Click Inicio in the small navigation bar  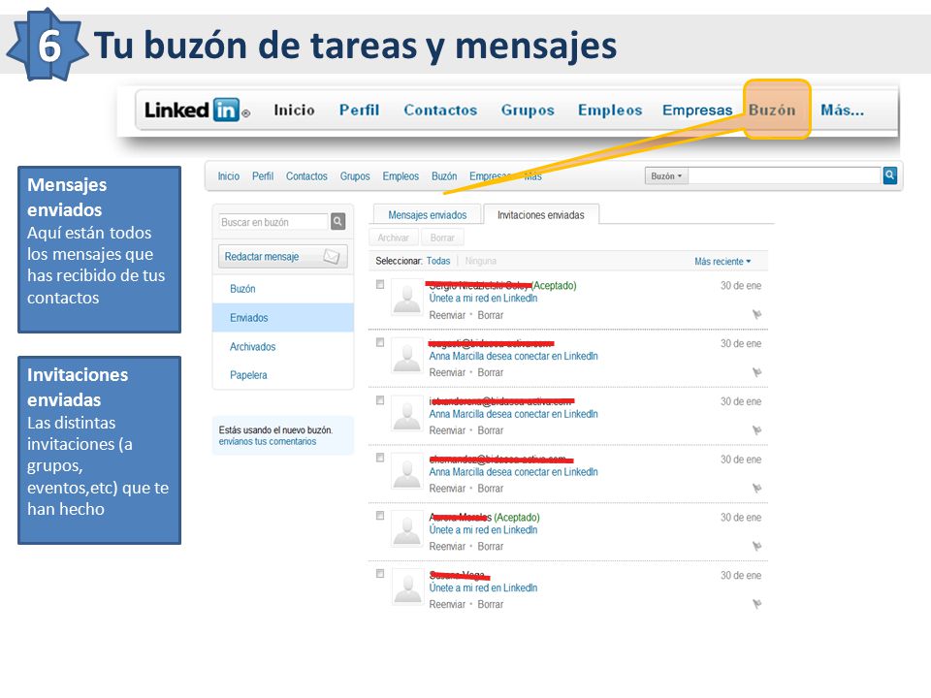[229, 176]
